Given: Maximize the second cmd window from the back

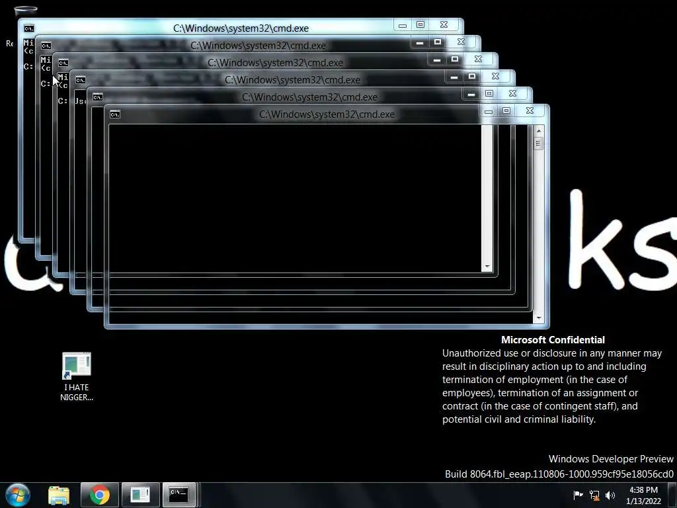Looking at the screenshot, I should pos(438,42).
